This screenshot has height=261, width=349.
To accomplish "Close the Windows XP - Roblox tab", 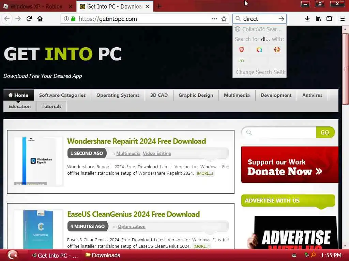I will (71, 6).
